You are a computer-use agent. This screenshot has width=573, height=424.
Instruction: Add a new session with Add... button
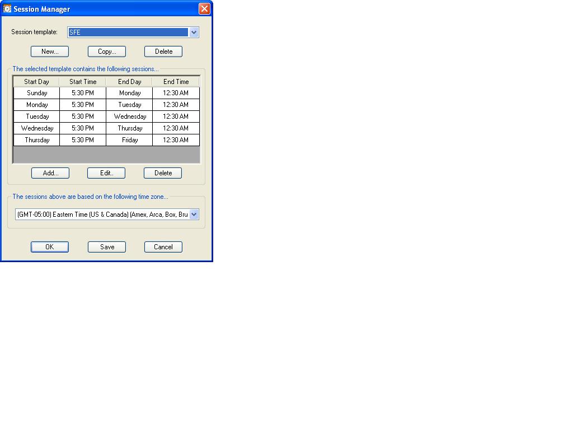click(x=50, y=173)
